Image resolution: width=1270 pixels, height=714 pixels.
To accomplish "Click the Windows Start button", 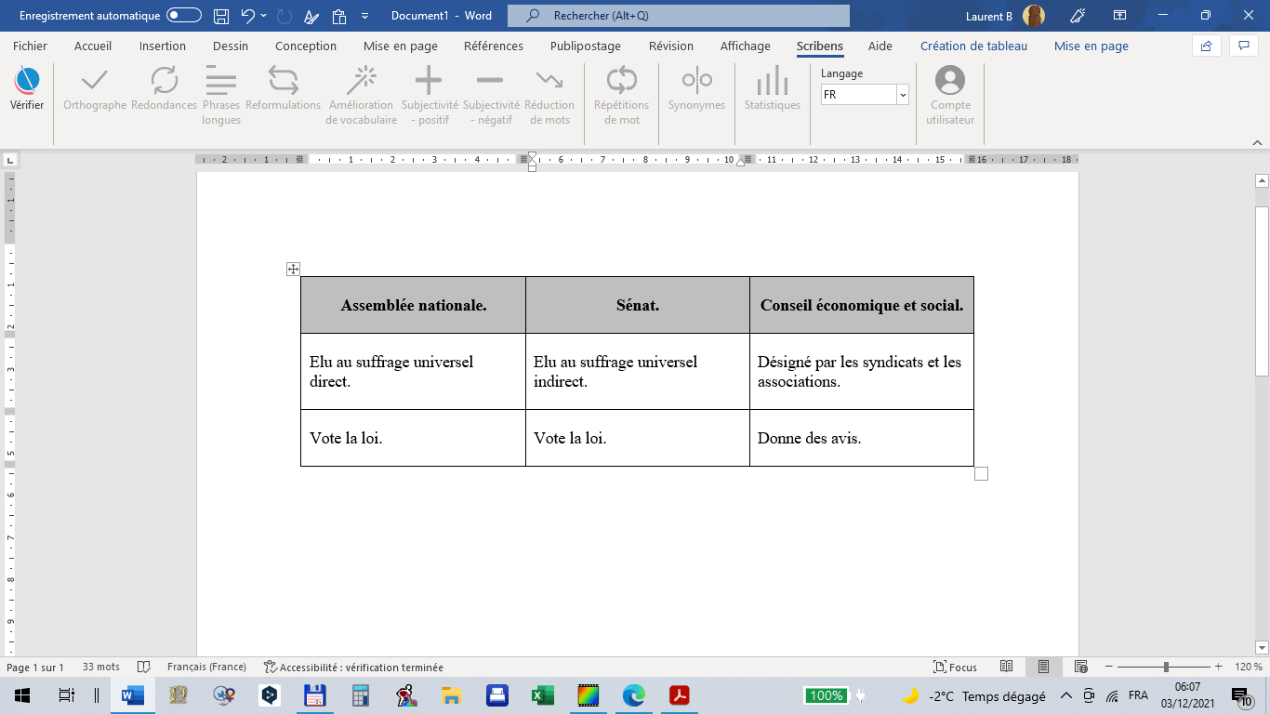I will click(22, 695).
